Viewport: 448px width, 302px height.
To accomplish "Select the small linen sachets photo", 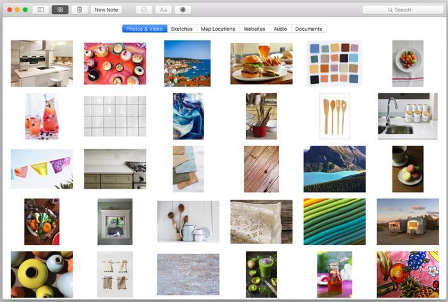I will (x=115, y=274).
